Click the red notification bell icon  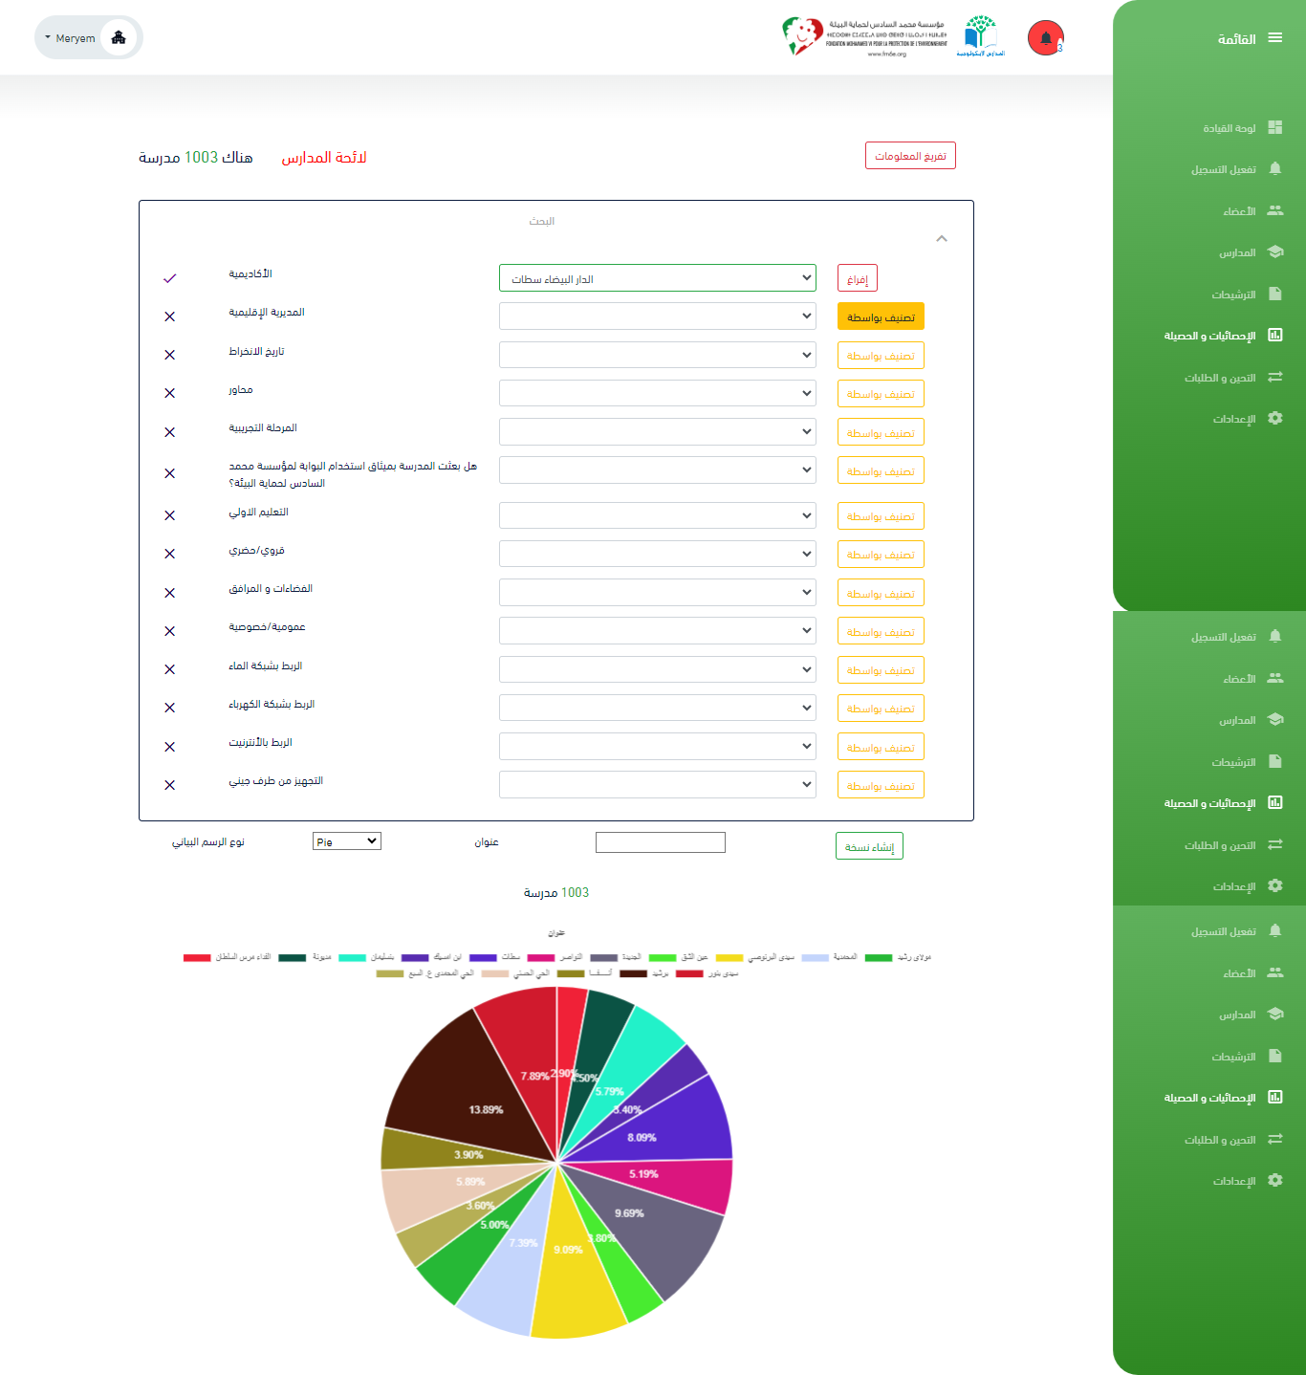(1045, 38)
